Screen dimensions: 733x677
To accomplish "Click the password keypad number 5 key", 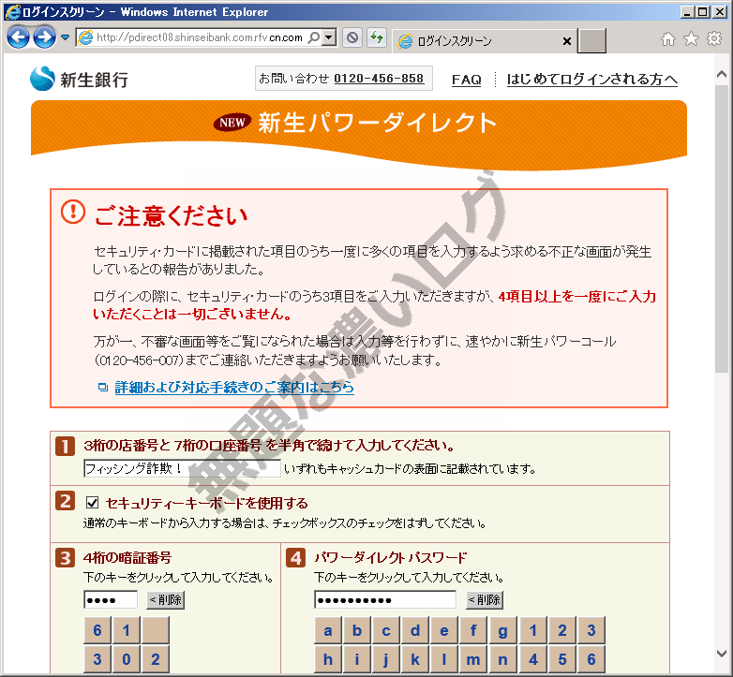I will [x=561, y=659].
